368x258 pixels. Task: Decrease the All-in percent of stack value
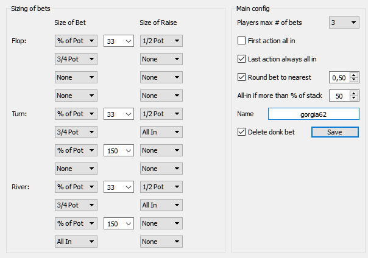tap(354, 98)
